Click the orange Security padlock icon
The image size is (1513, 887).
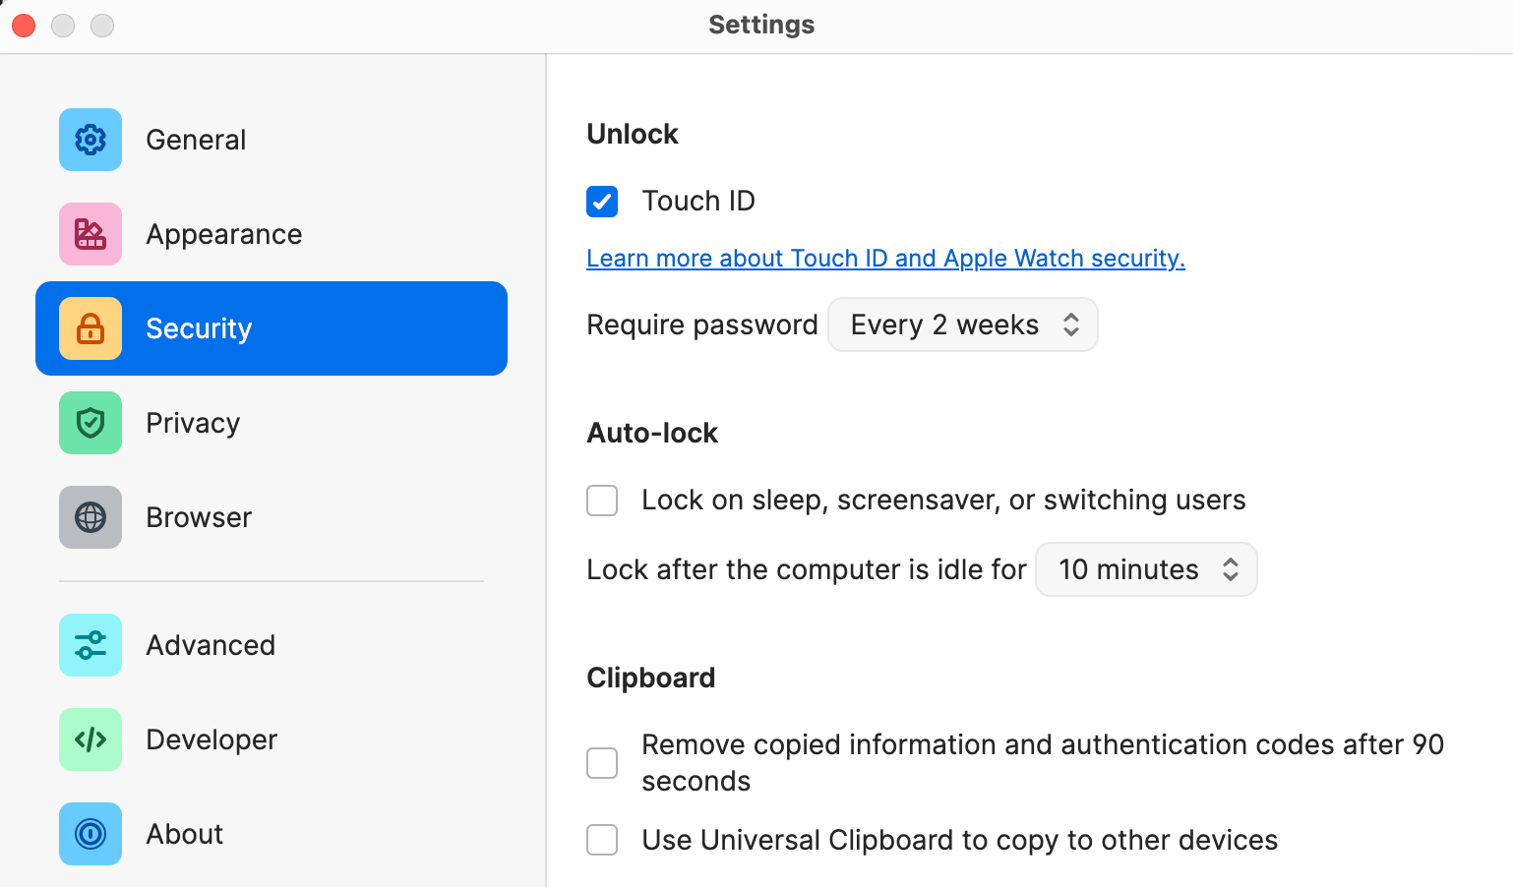[x=91, y=328]
